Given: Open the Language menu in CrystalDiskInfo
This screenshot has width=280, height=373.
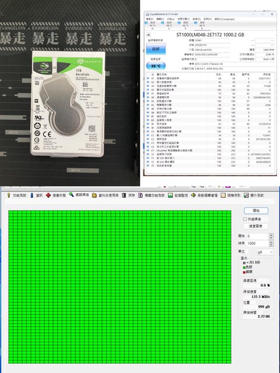Looking at the screenshot, I should point(225,19).
